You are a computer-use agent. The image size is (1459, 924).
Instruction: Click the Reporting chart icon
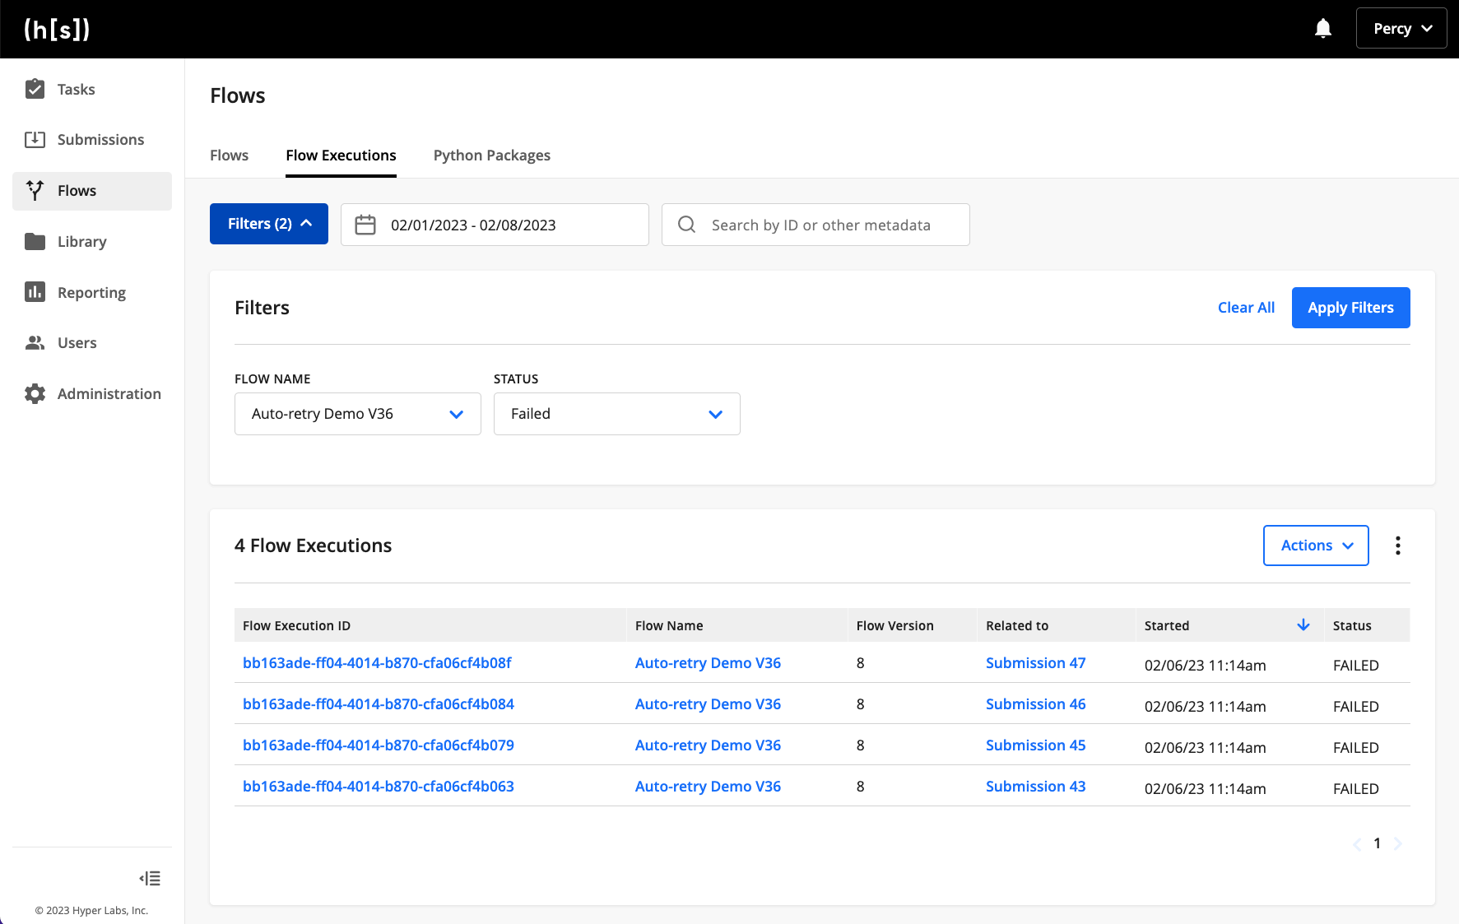pyautogui.click(x=35, y=292)
